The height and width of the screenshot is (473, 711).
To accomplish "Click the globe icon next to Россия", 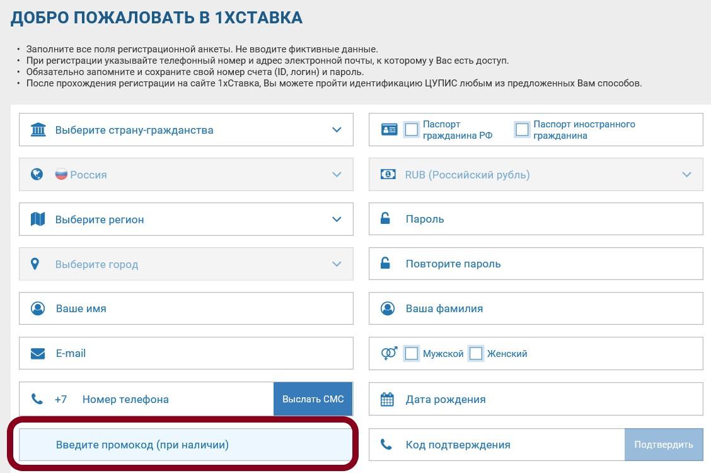I will pyautogui.click(x=37, y=175).
